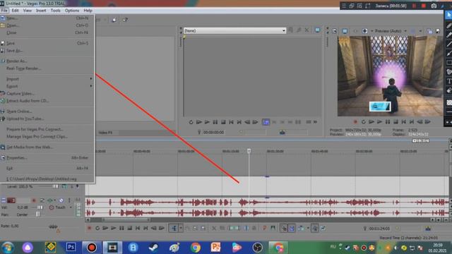Viewport: 452px width, 254px height.
Task: Click trimmer play from start button
Action: click(199, 122)
